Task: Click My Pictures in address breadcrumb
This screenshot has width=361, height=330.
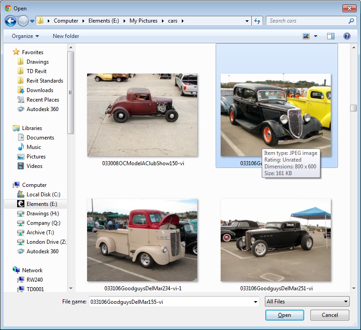Action: pos(143,21)
